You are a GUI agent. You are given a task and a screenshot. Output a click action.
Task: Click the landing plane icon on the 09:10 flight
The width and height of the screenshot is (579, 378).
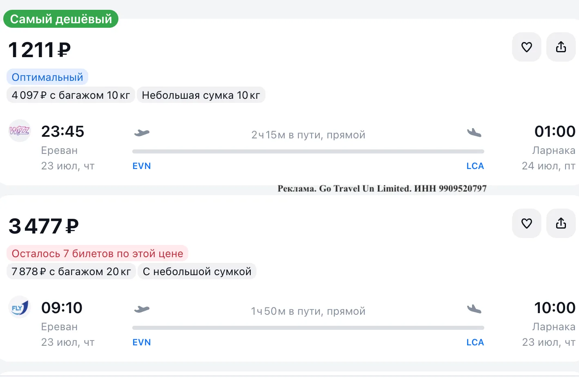[474, 309]
